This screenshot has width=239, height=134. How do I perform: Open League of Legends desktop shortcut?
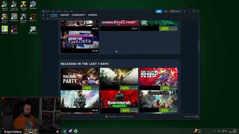4,6
